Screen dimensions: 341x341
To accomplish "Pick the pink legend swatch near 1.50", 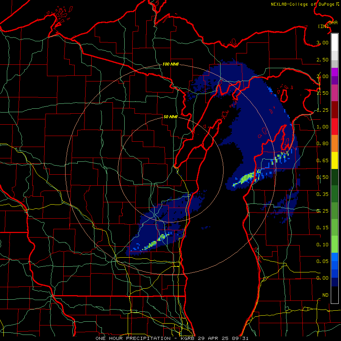I will 335,93.
